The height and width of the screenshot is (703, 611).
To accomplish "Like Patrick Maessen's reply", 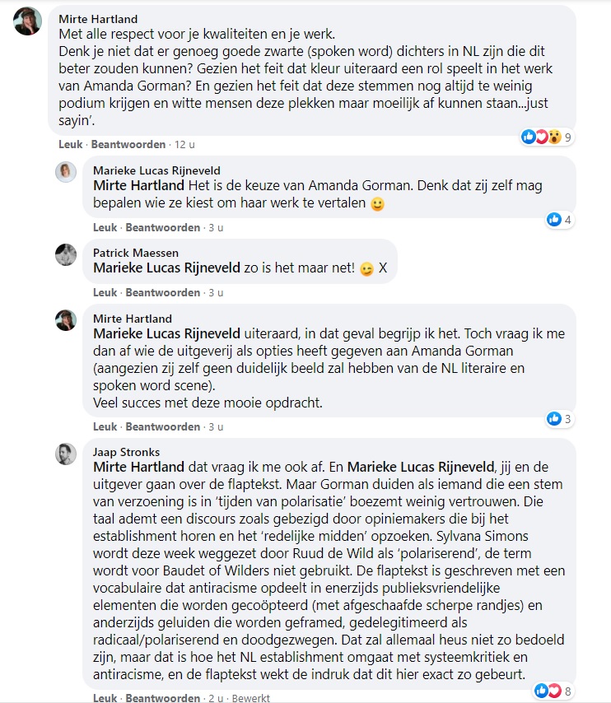I will 105,292.
